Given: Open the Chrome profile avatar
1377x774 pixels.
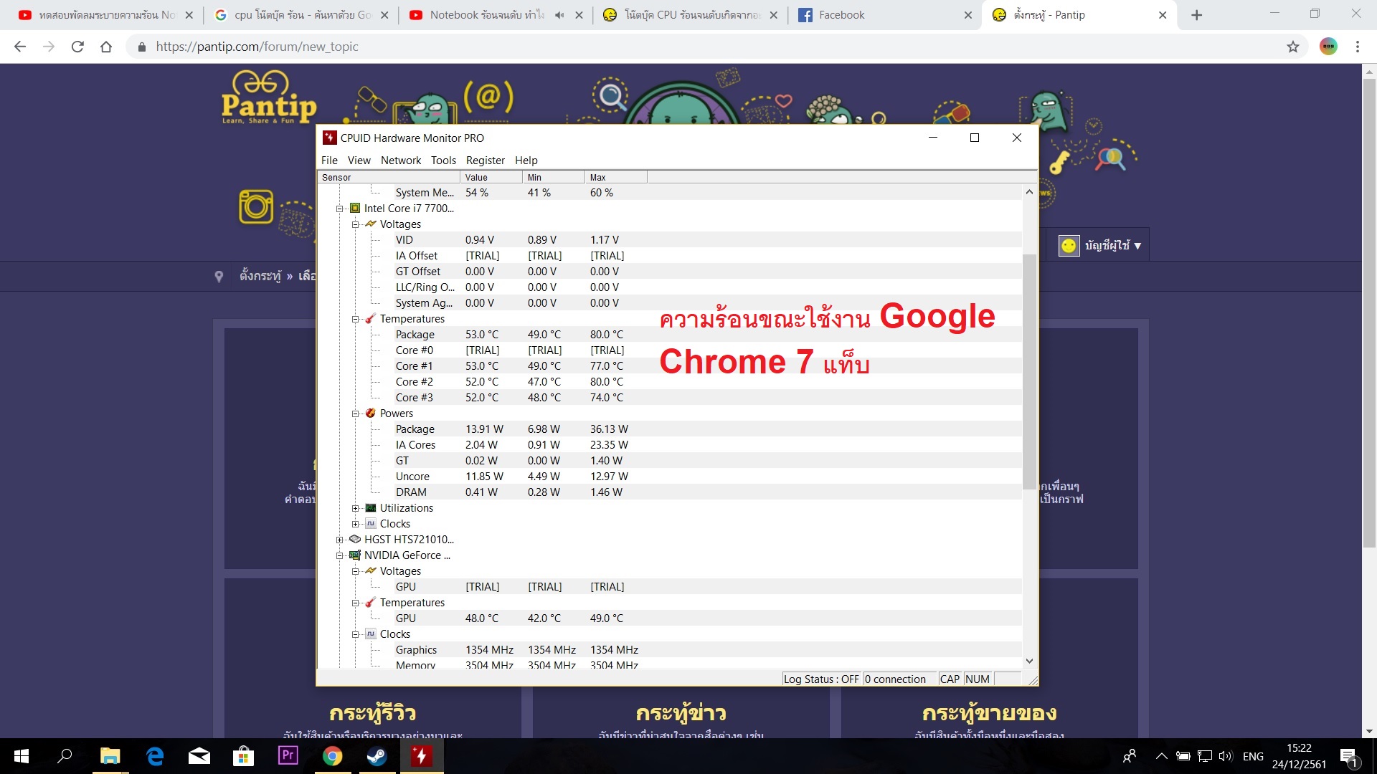Looking at the screenshot, I should [x=1328, y=47].
